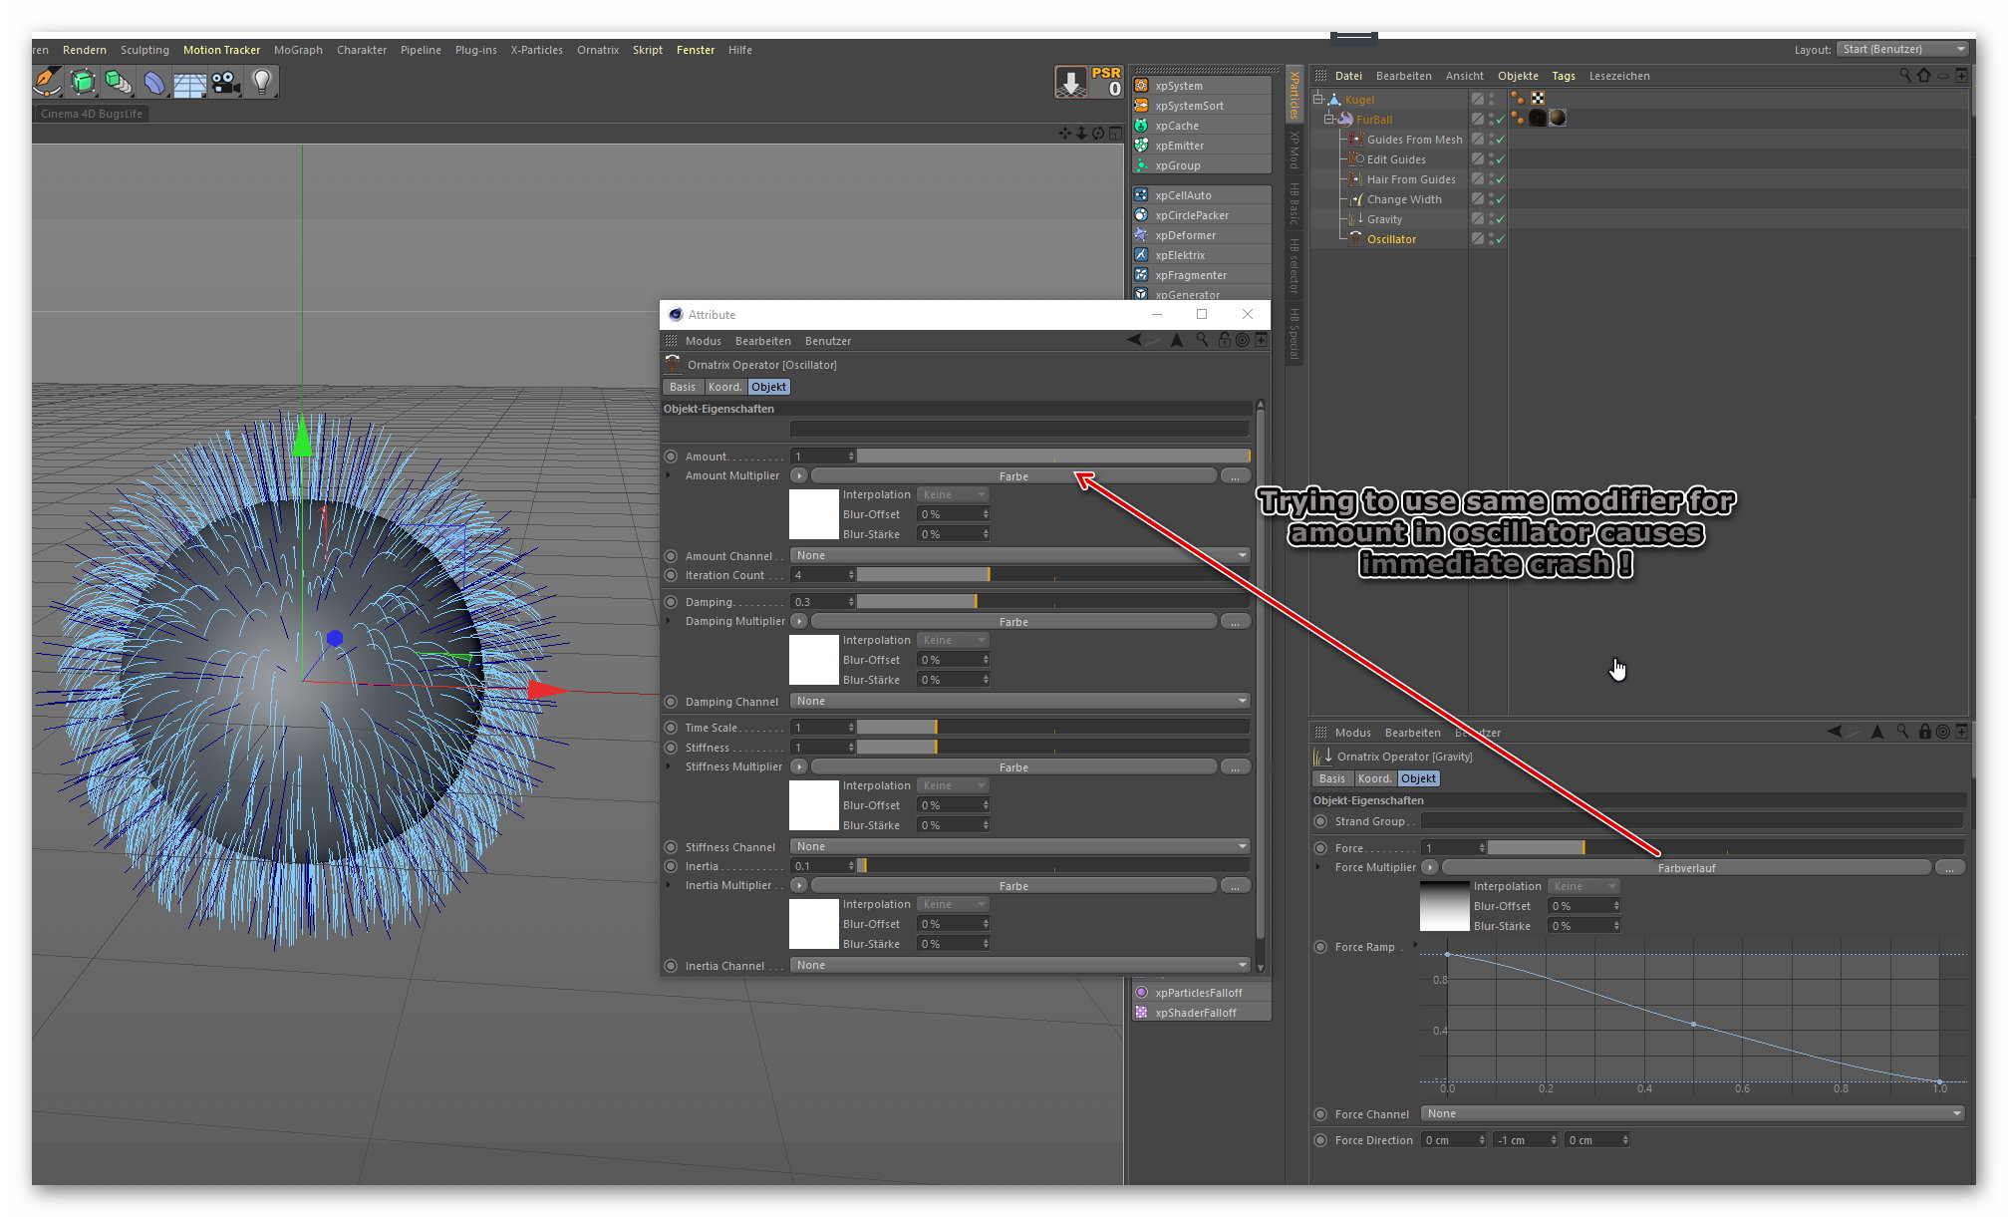Toggle the Force Direction animation circle
The image size is (2008, 1217).
pyautogui.click(x=1320, y=1140)
